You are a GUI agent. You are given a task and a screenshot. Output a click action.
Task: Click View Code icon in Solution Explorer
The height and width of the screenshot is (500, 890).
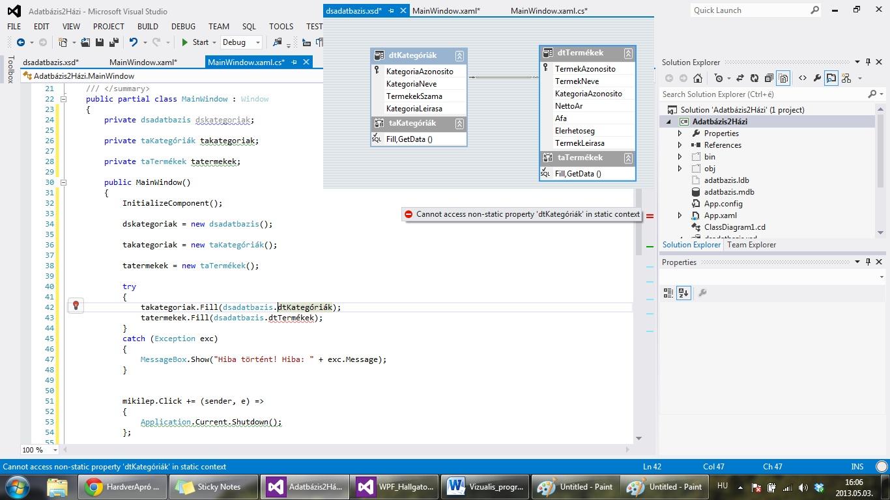click(x=803, y=78)
